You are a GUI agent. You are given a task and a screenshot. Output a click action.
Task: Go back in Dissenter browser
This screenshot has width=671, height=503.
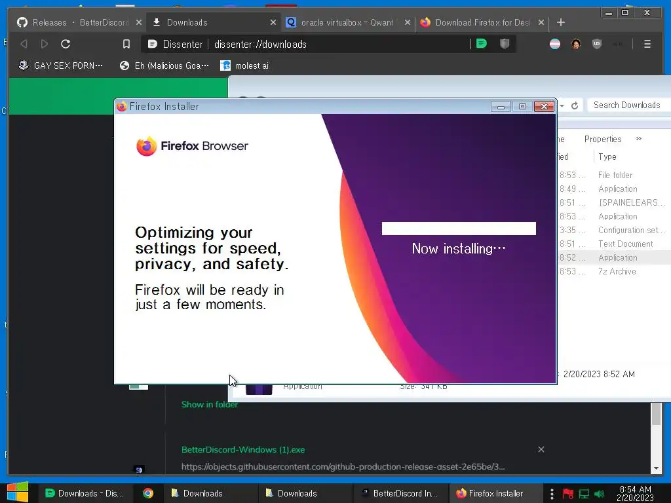pos(24,44)
